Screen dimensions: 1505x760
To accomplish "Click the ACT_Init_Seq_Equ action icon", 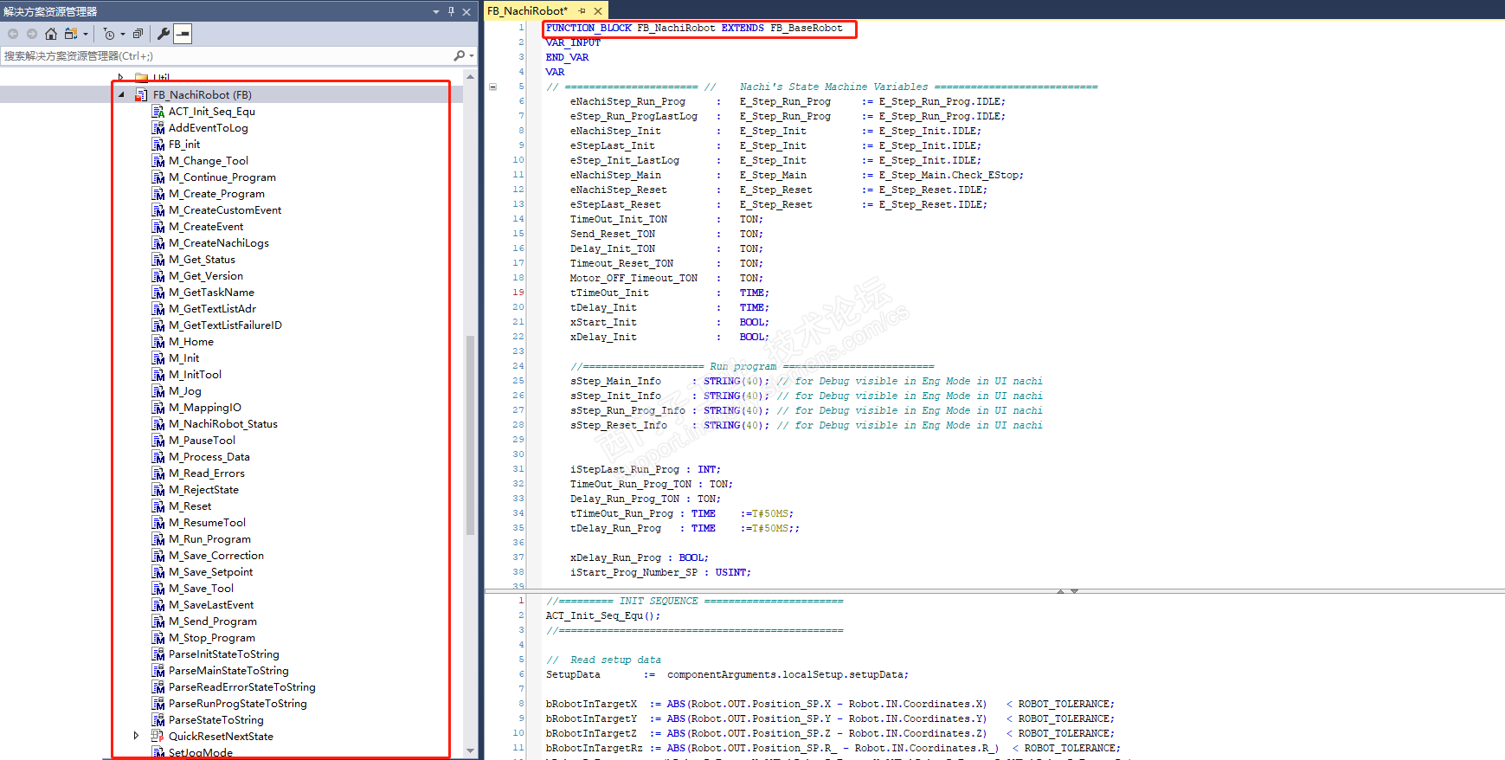I will tap(158, 112).
